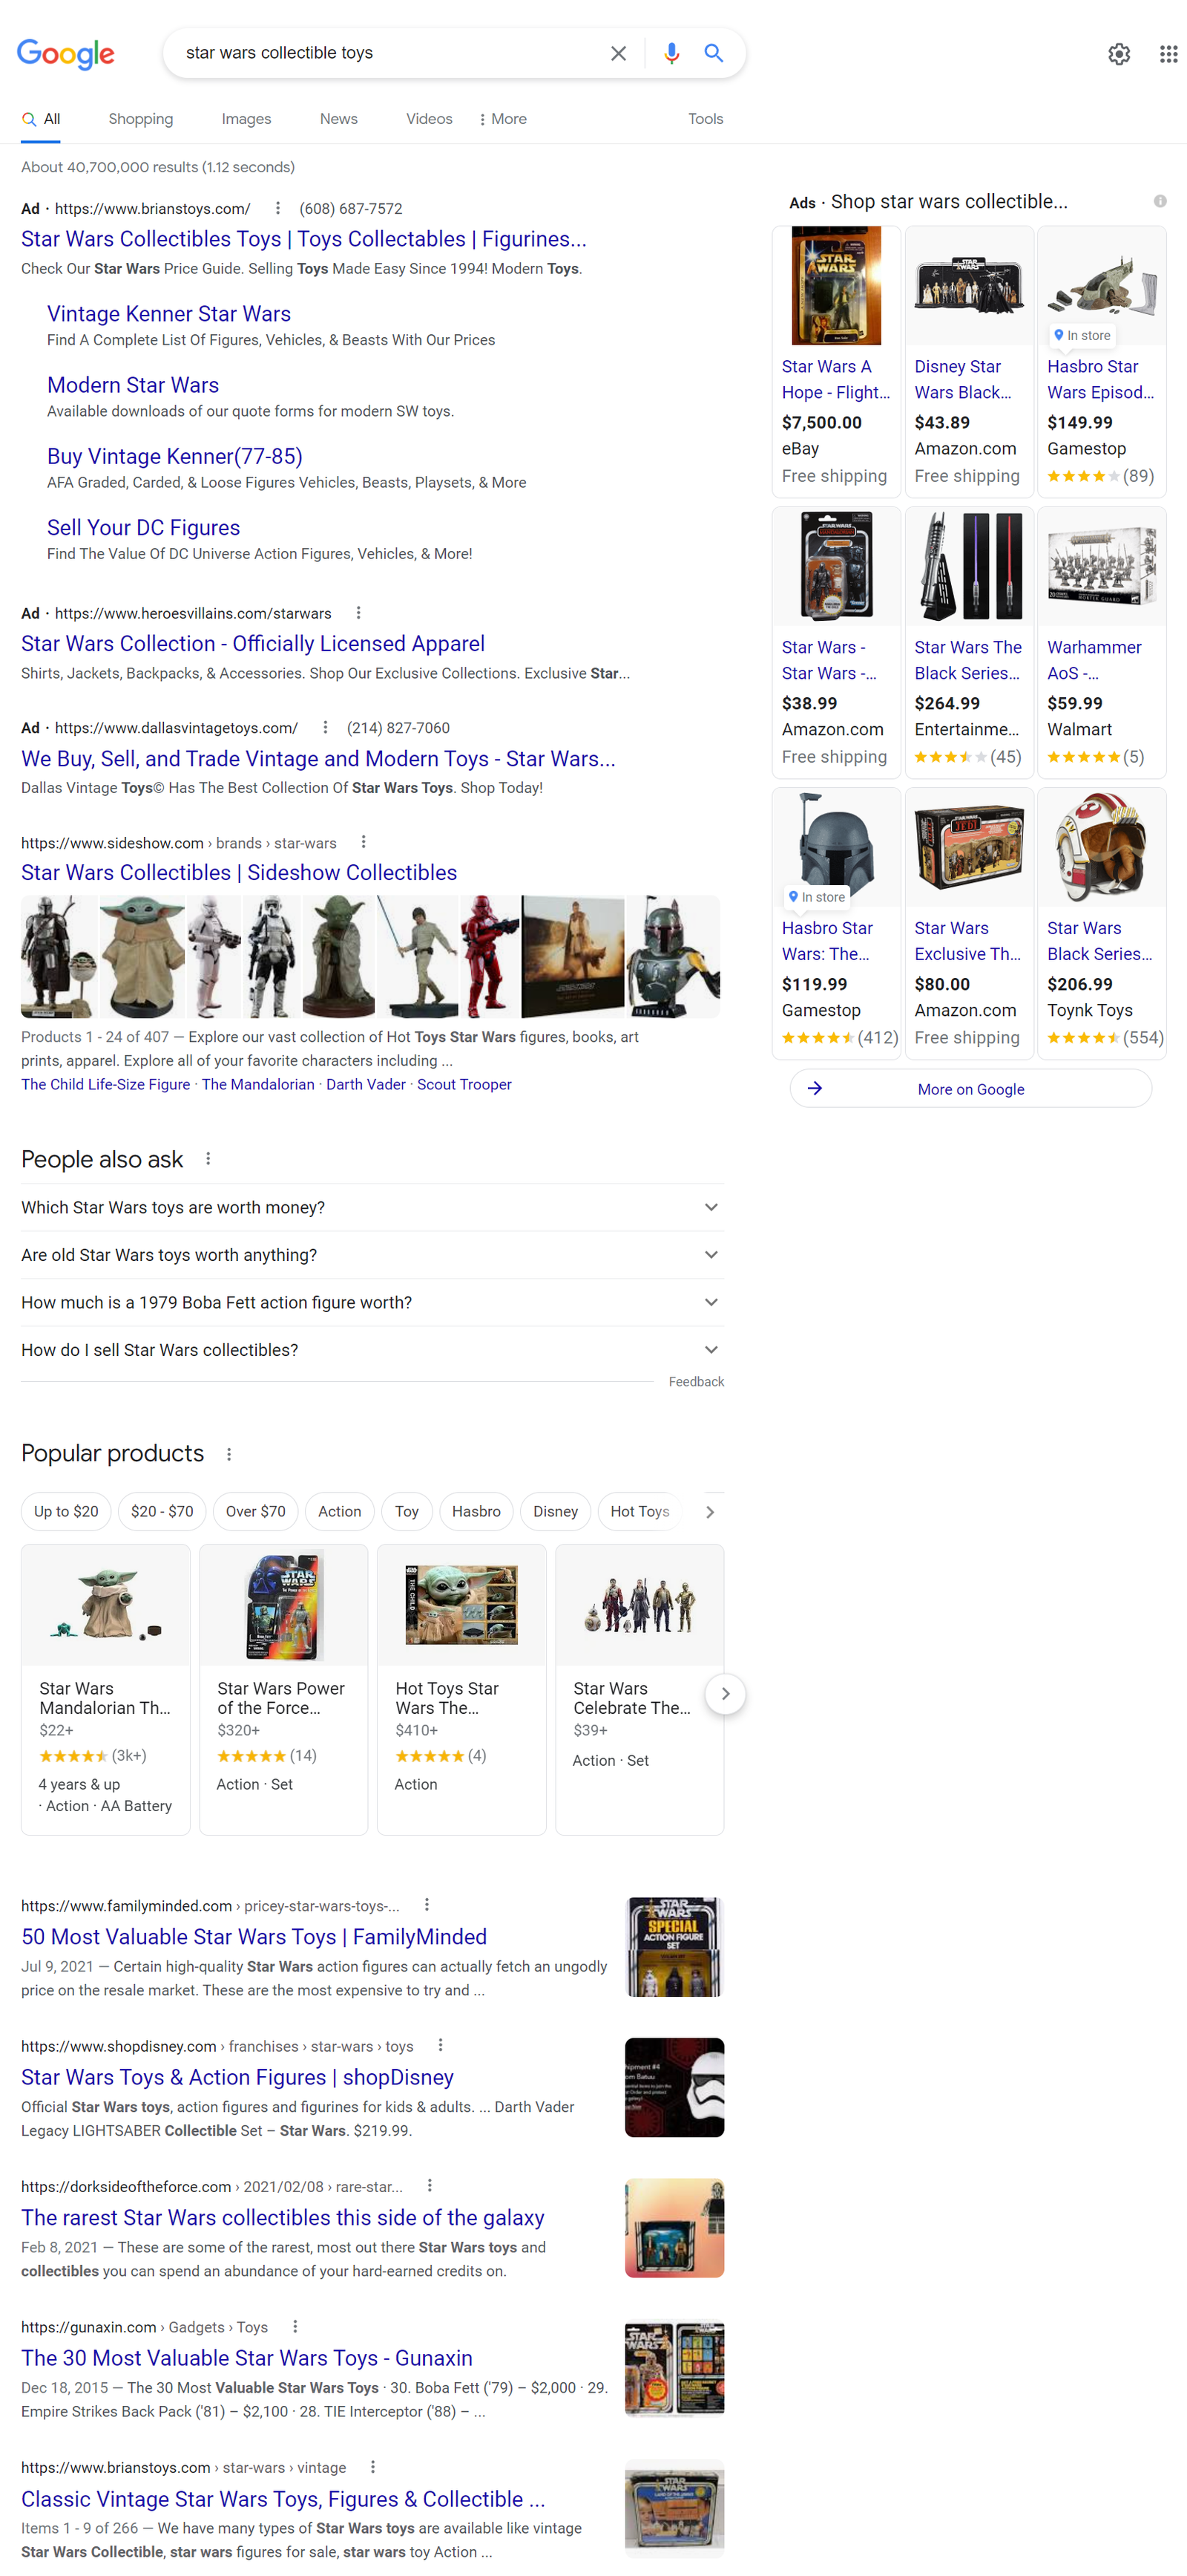Open options dots for familyminded.com result
This screenshot has width=1187, height=2576.
(427, 1905)
